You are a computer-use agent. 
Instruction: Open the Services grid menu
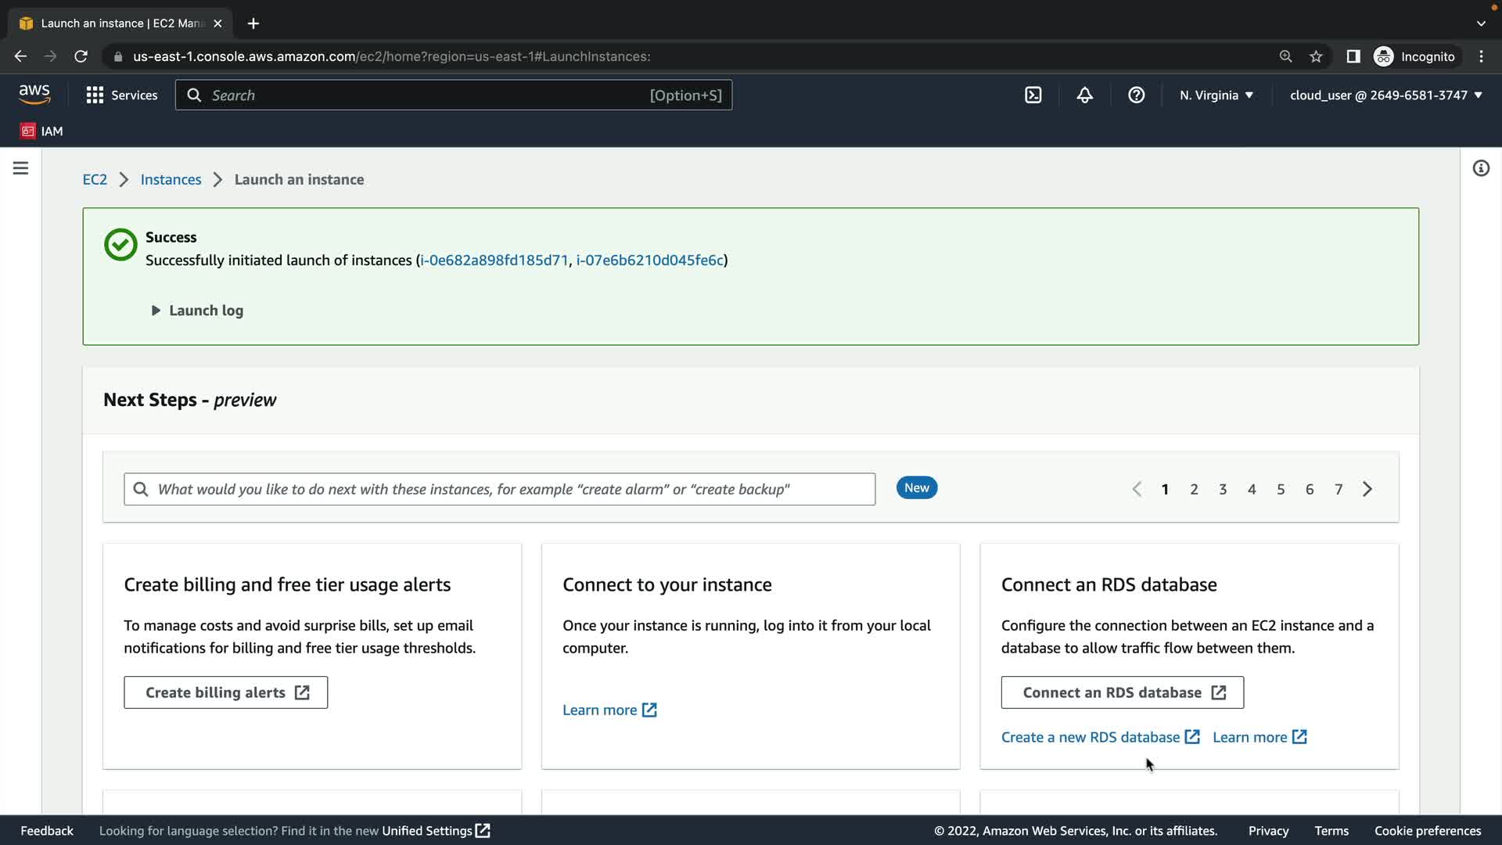121,95
